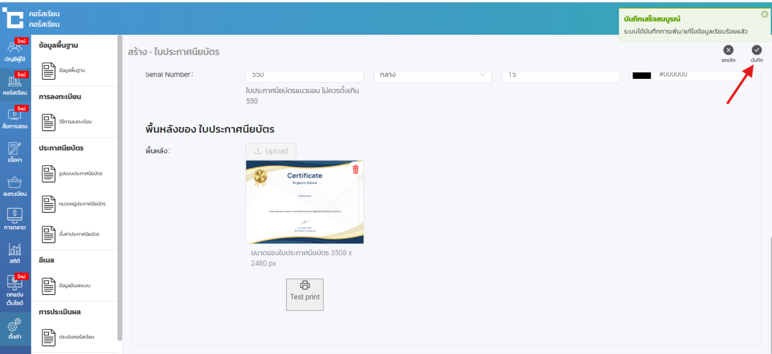Click the Upload background button

click(271, 151)
